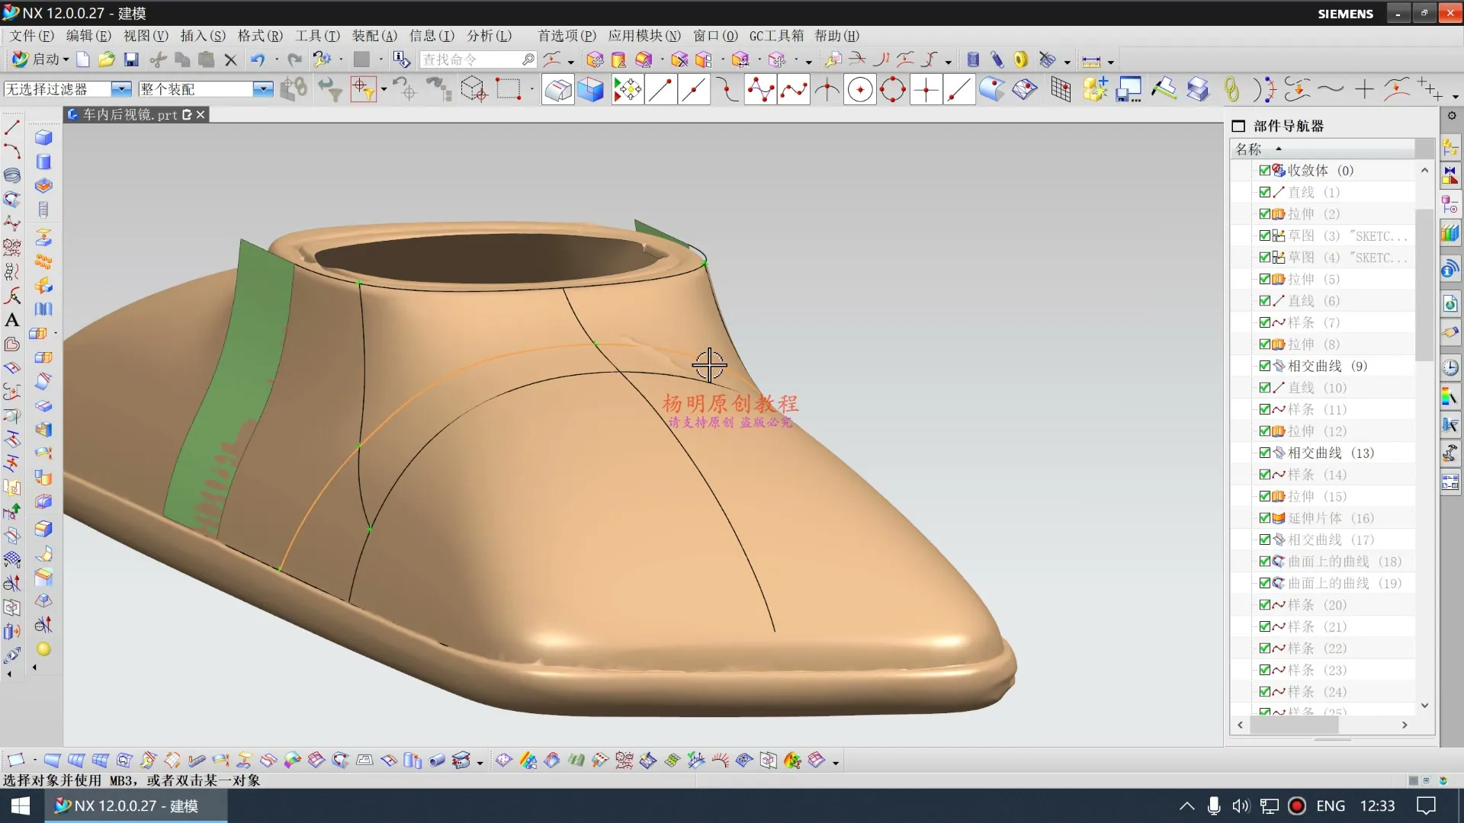Click the text 'A' tool in left toolbar
The width and height of the screenshot is (1464, 823).
pos(12,321)
